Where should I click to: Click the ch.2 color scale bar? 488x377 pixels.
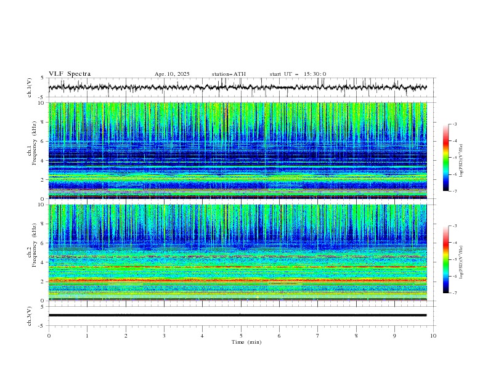tap(446, 259)
